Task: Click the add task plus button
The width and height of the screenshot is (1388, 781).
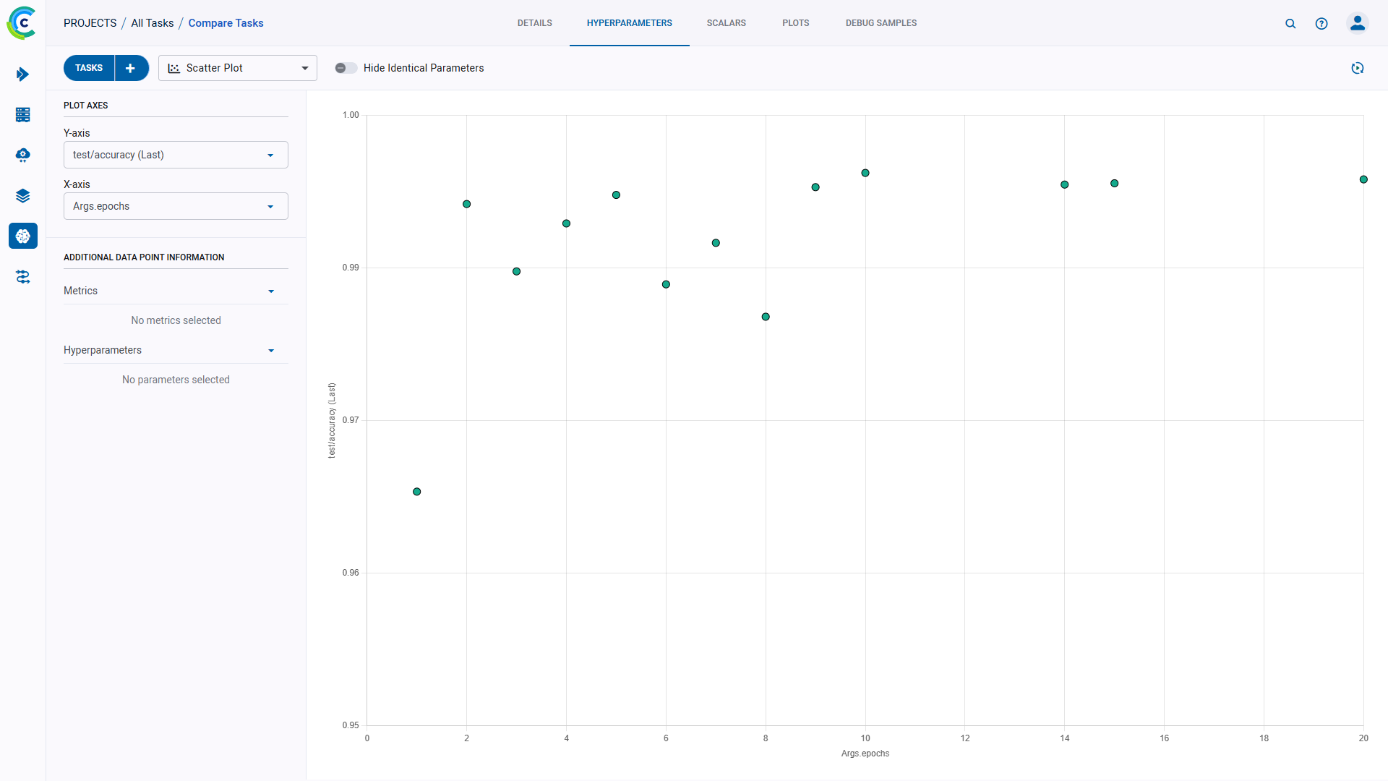Action: 130,67
